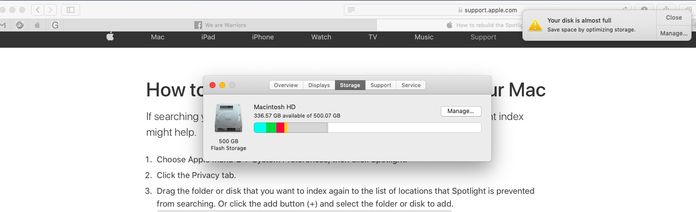Open Watch in Apple site navigation
The width and height of the screenshot is (696, 212).
(321, 37)
